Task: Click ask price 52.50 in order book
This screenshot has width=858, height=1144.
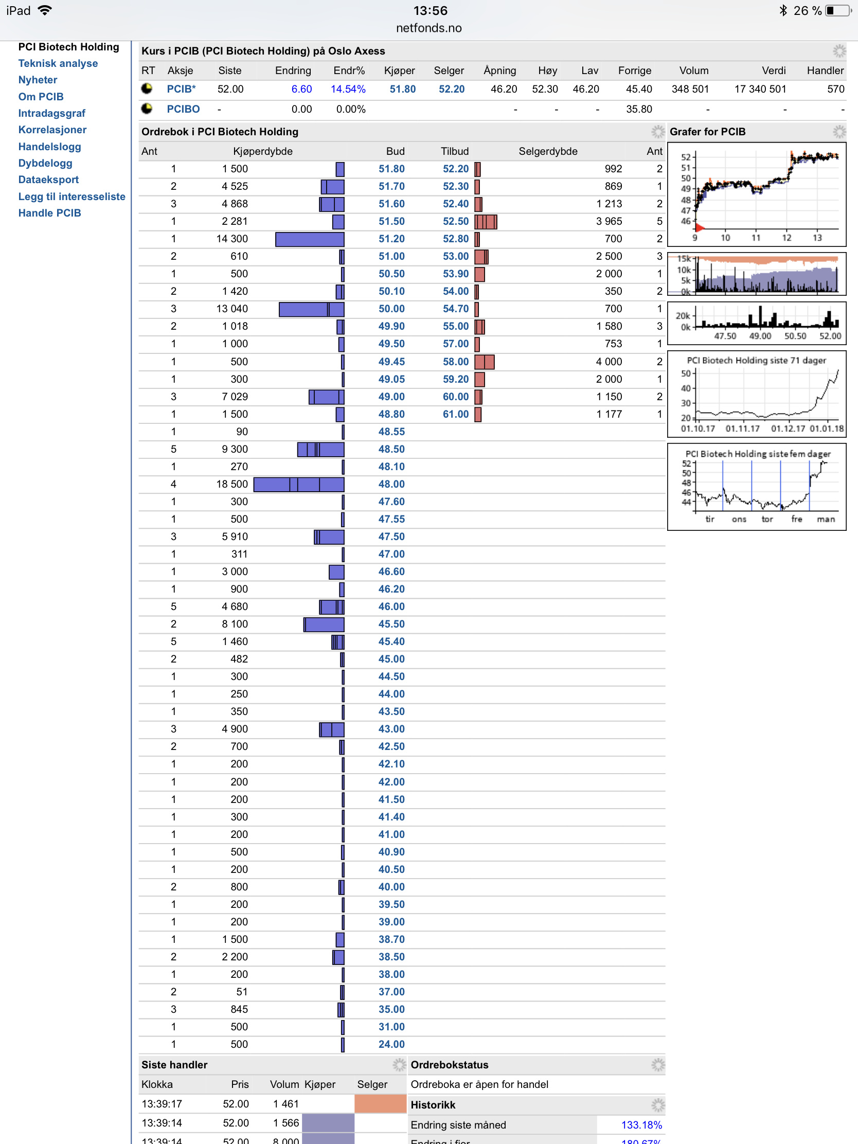Action: (456, 221)
